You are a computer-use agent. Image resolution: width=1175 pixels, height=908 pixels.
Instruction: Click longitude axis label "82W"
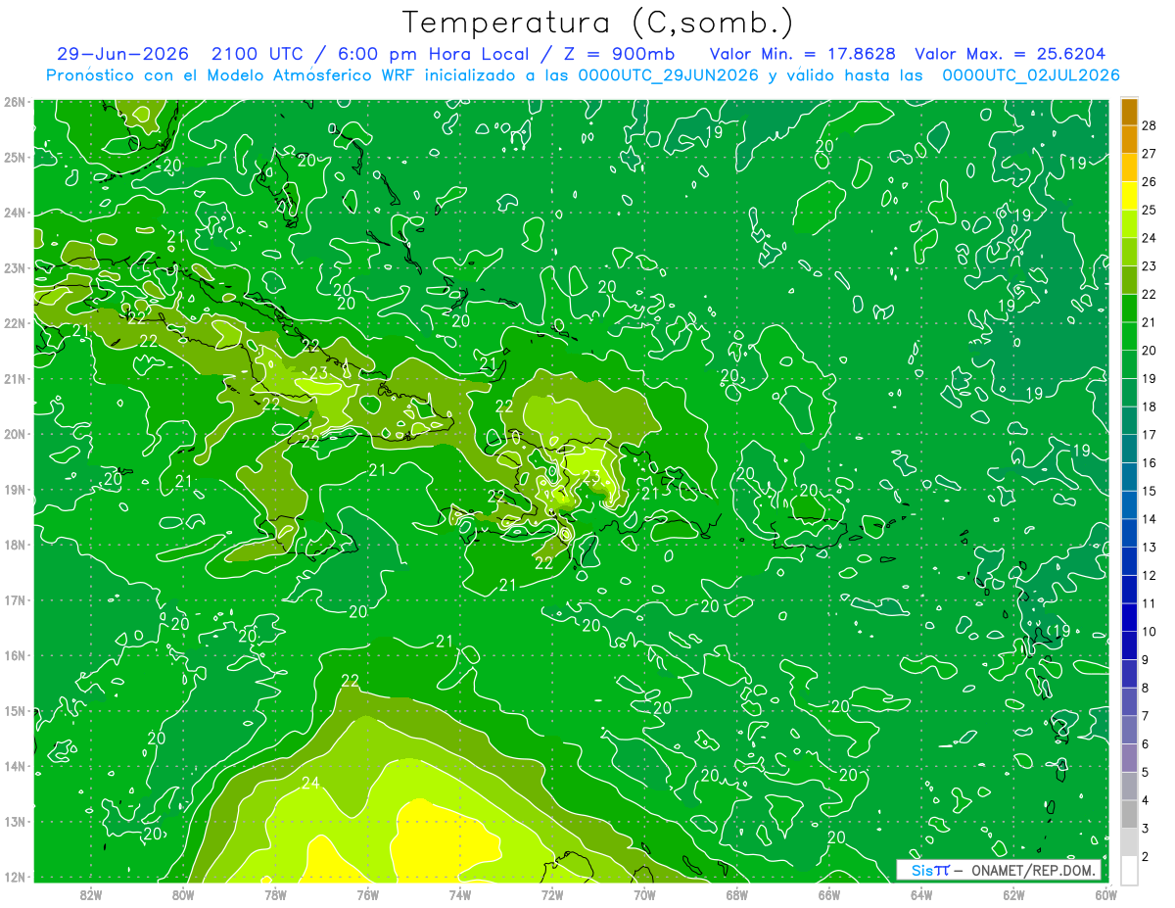pos(91,894)
